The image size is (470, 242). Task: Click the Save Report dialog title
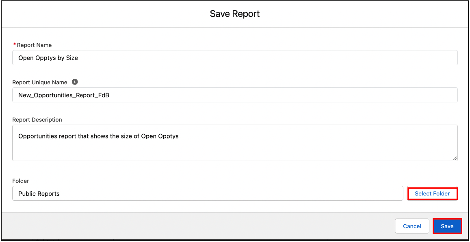[x=235, y=13]
